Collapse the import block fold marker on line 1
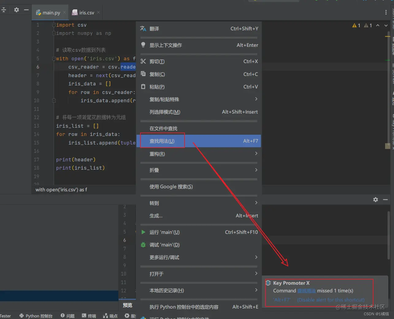The width and height of the screenshot is (394, 319). pos(54,25)
